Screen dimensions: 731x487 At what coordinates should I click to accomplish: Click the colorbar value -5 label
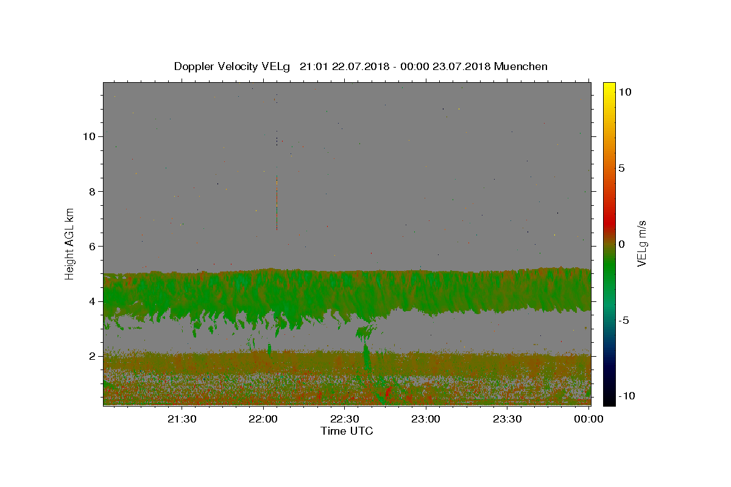point(624,320)
